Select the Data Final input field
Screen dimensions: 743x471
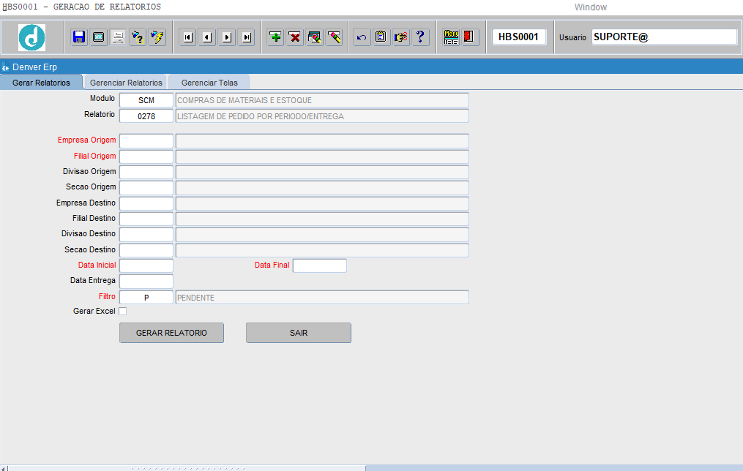coord(319,265)
